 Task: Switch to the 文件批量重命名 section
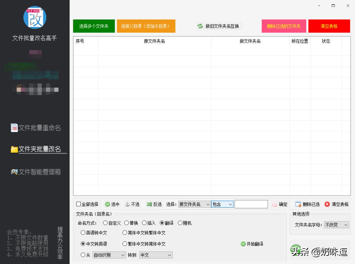35,128
